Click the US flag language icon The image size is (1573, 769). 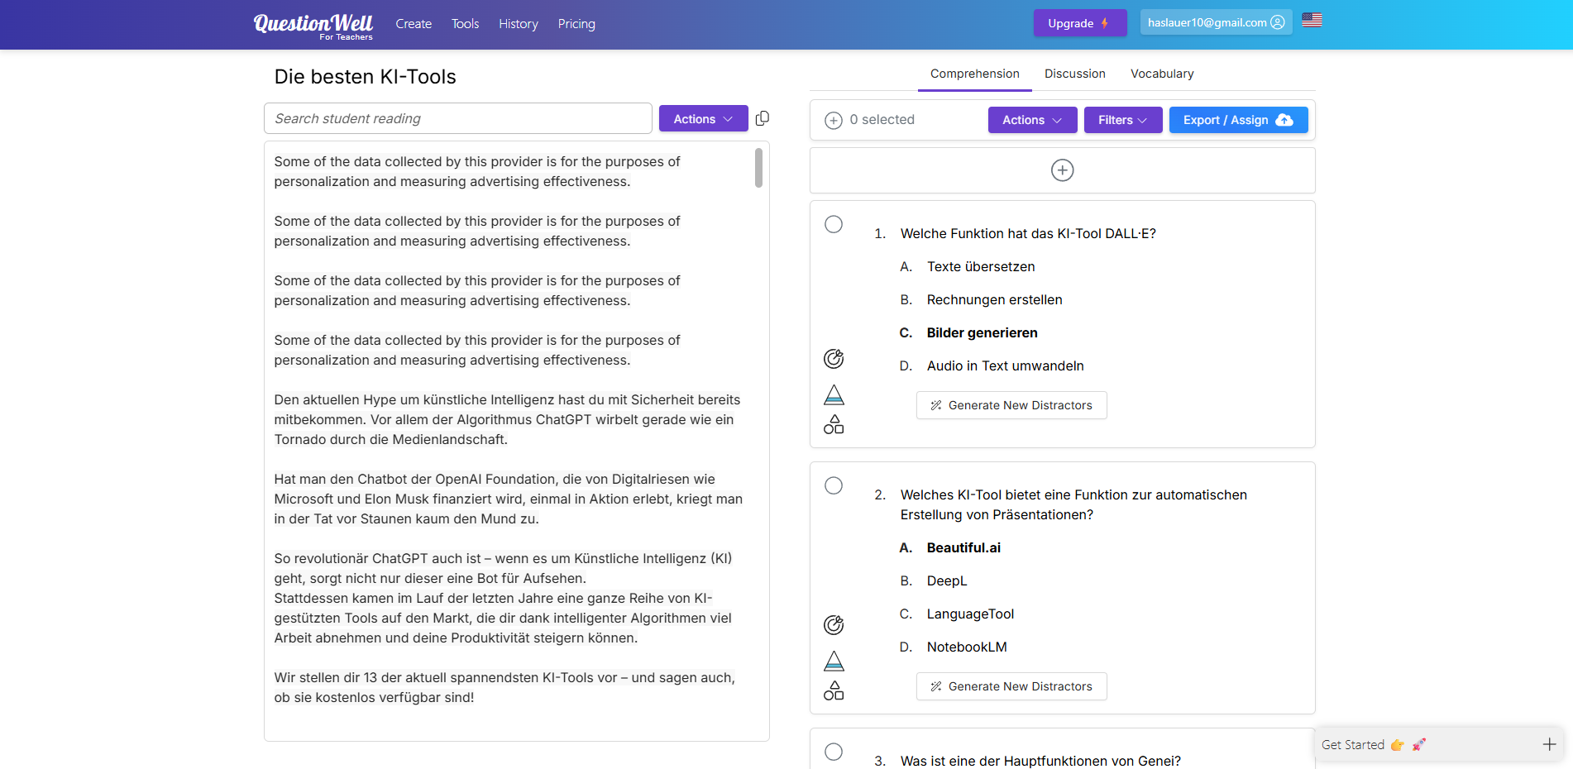[x=1312, y=21]
